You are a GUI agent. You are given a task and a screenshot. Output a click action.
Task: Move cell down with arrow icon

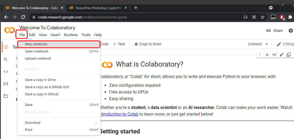coord(267,55)
